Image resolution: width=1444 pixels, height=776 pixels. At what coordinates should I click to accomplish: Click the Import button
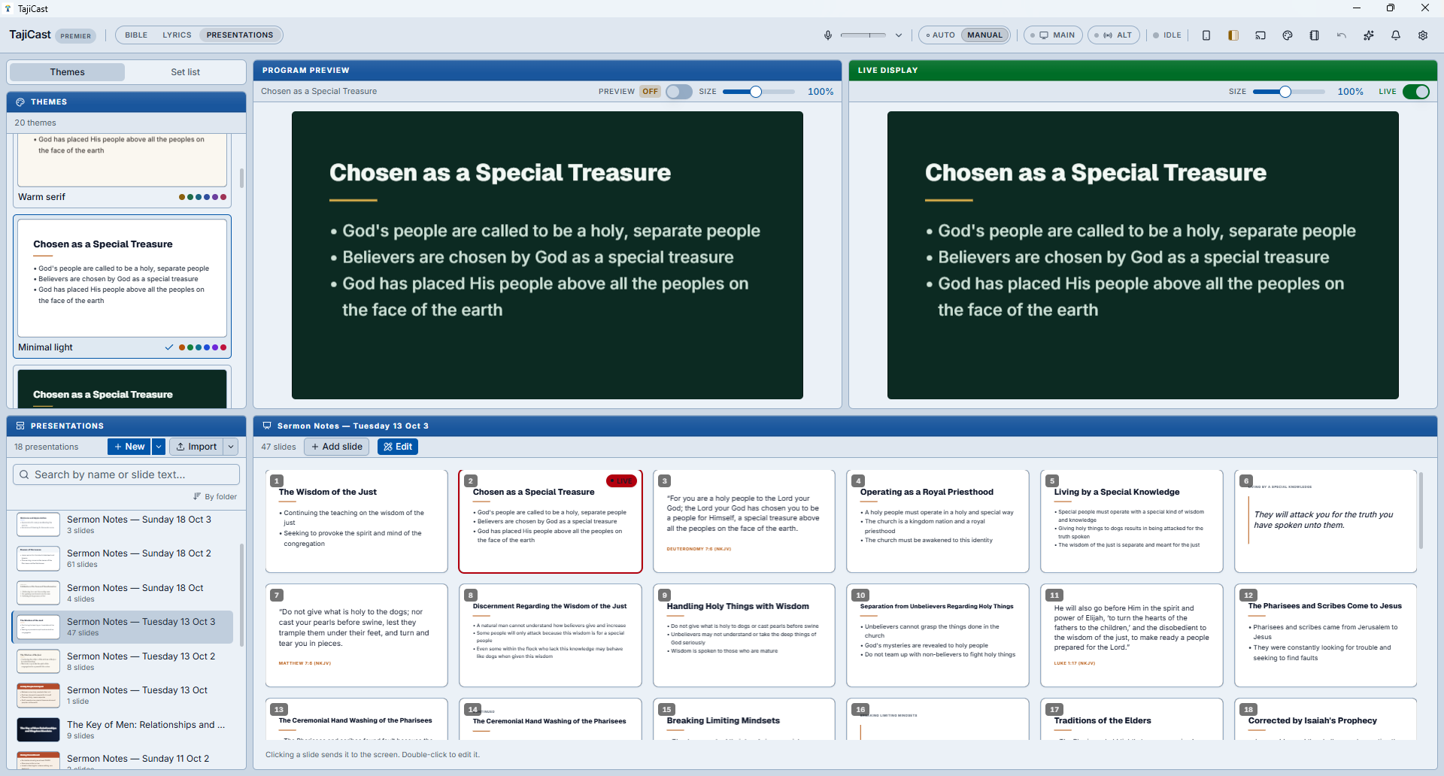click(196, 447)
